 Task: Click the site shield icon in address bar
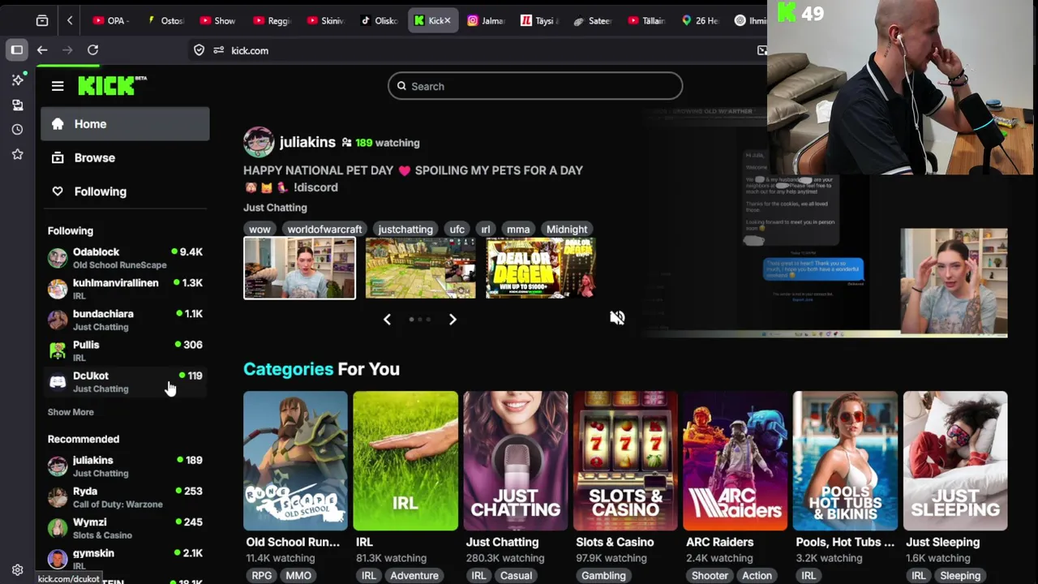[x=199, y=50]
